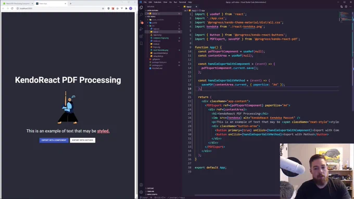The image size is (354, 199).
Task: Open the Run menu in VS Code
Action: click(175, 2)
